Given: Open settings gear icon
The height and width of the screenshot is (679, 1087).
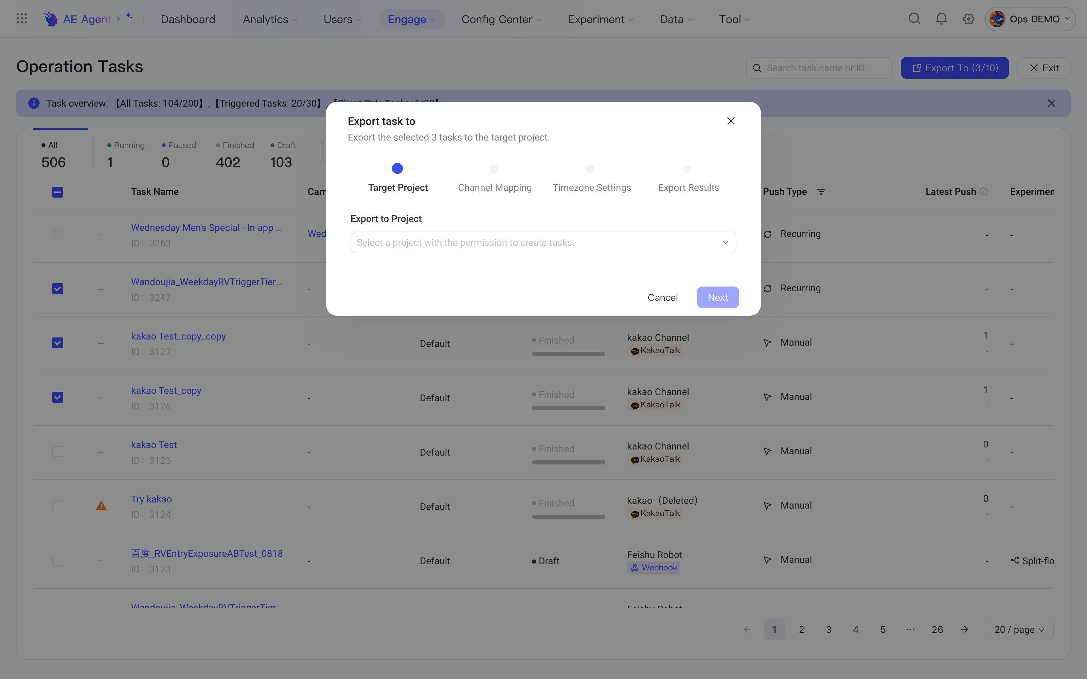Looking at the screenshot, I should [968, 19].
